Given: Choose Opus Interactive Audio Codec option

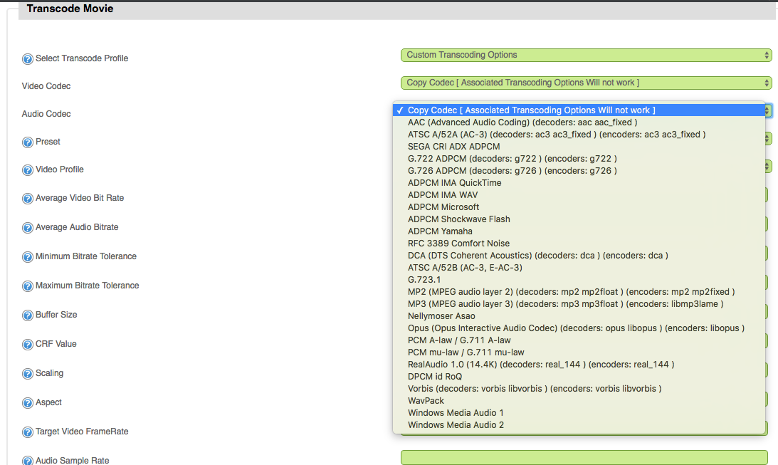Looking at the screenshot, I should (579, 328).
